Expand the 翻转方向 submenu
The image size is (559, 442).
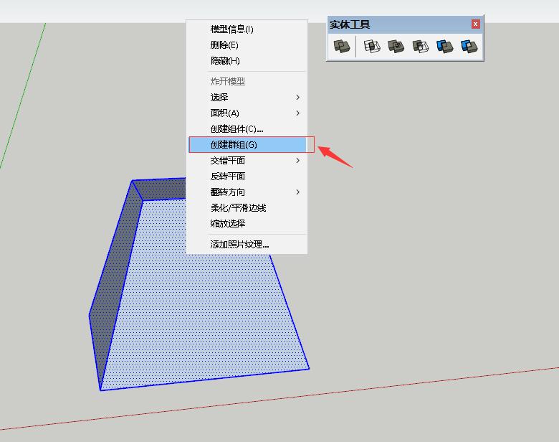(297, 192)
